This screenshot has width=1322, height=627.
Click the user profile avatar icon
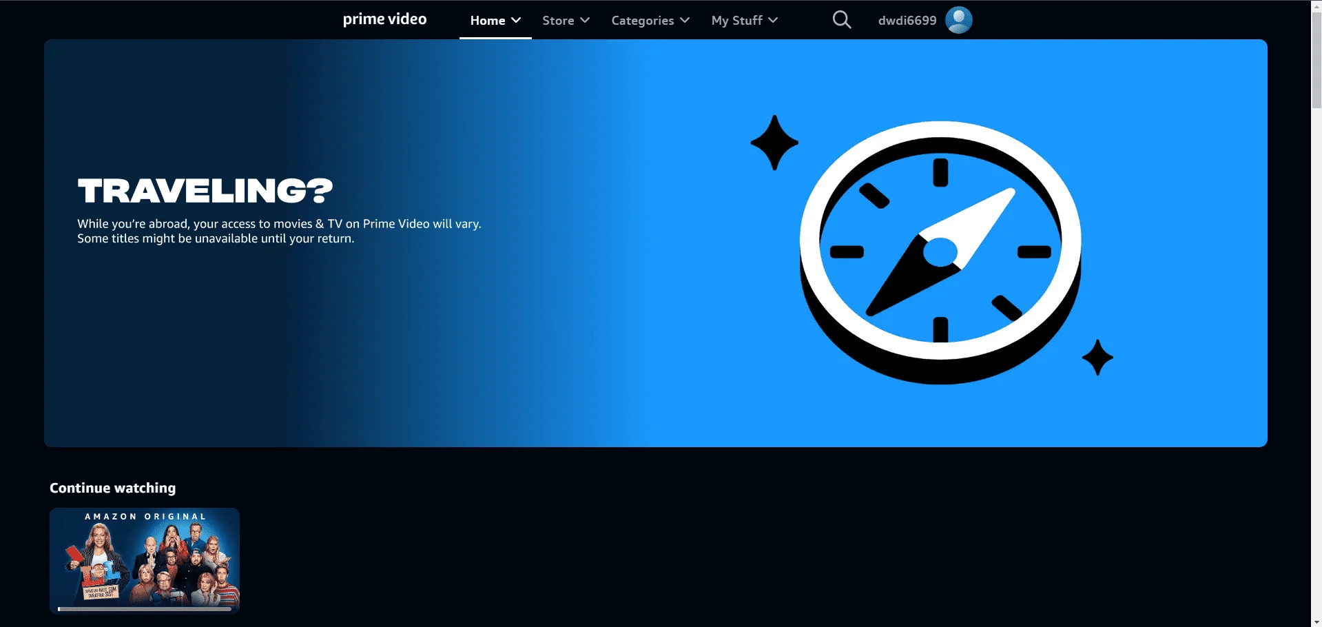[958, 20]
